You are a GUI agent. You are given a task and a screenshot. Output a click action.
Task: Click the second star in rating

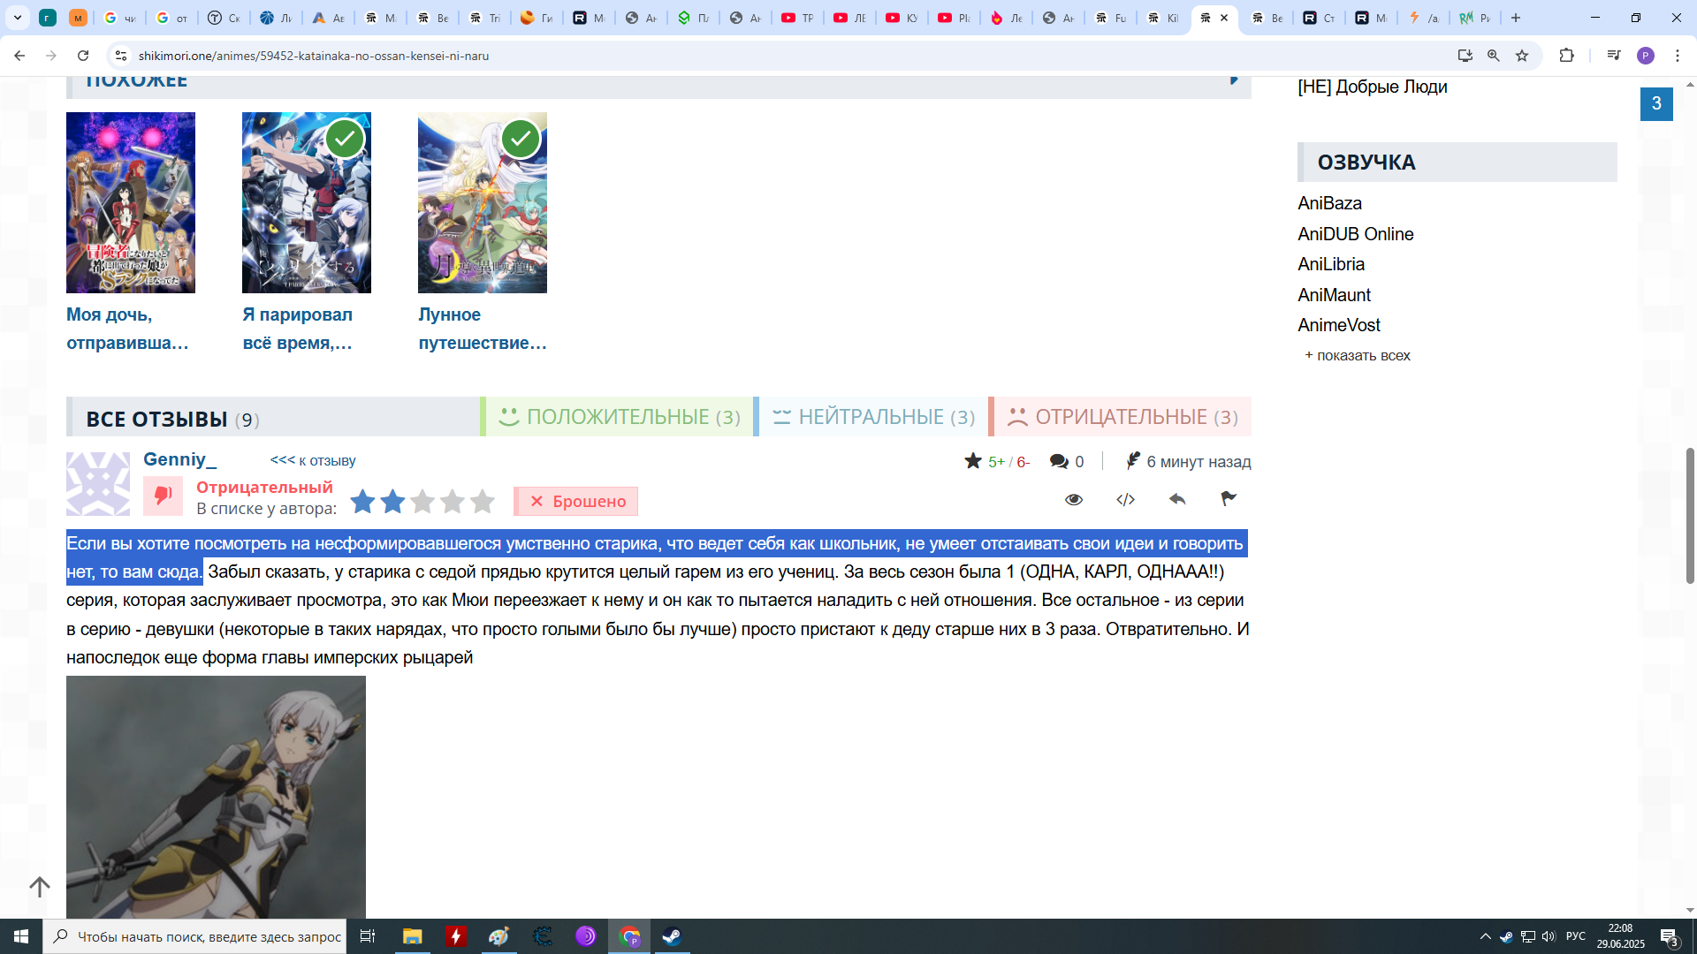pyautogui.click(x=392, y=502)
